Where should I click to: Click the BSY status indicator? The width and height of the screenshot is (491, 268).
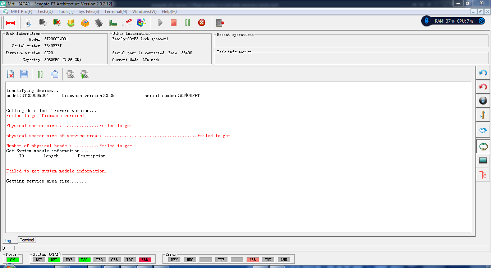(39, 260)
